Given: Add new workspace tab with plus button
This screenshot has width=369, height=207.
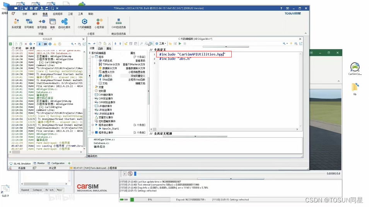Looking at the screenshot, I should tap(69, 163).
